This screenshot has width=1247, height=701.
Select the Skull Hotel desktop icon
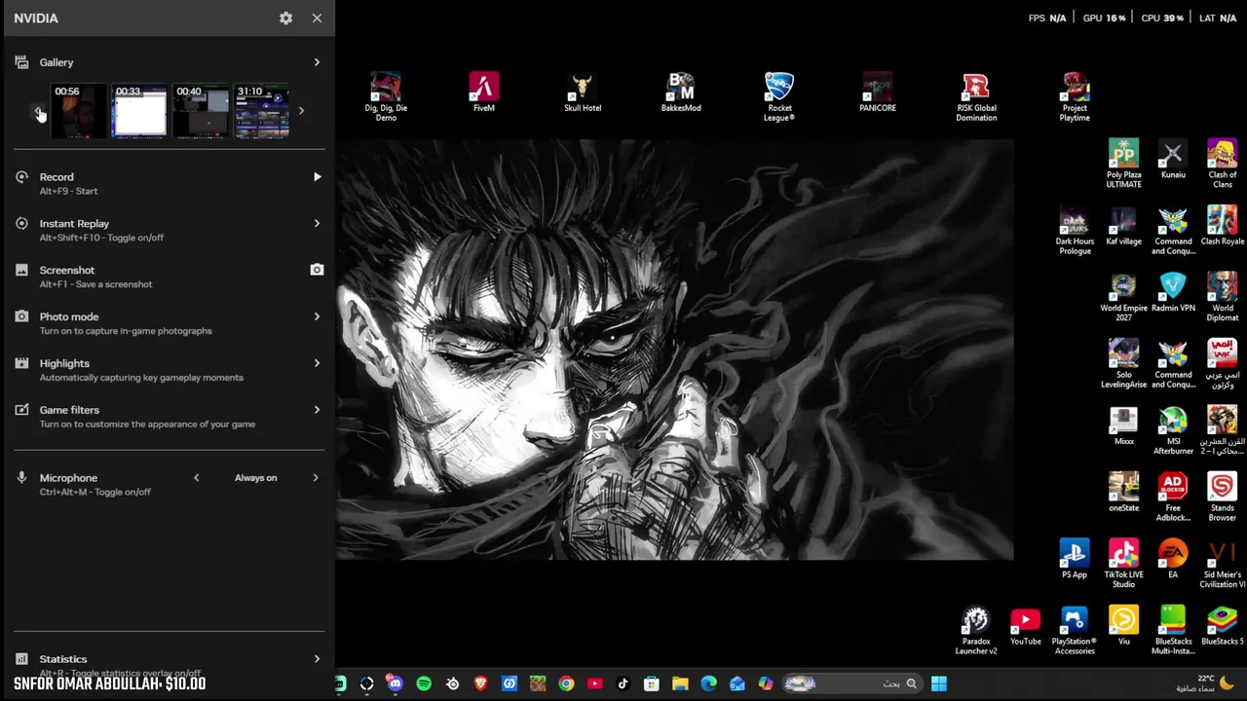tap(583, 92)
